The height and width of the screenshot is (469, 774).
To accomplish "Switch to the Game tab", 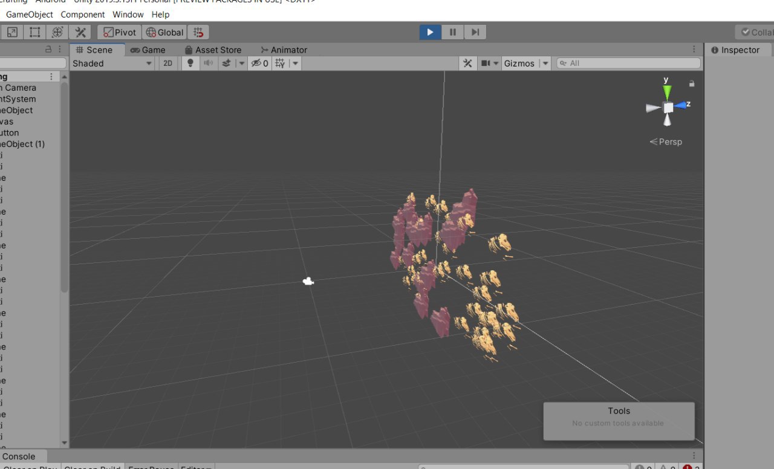I will (148, 50).
